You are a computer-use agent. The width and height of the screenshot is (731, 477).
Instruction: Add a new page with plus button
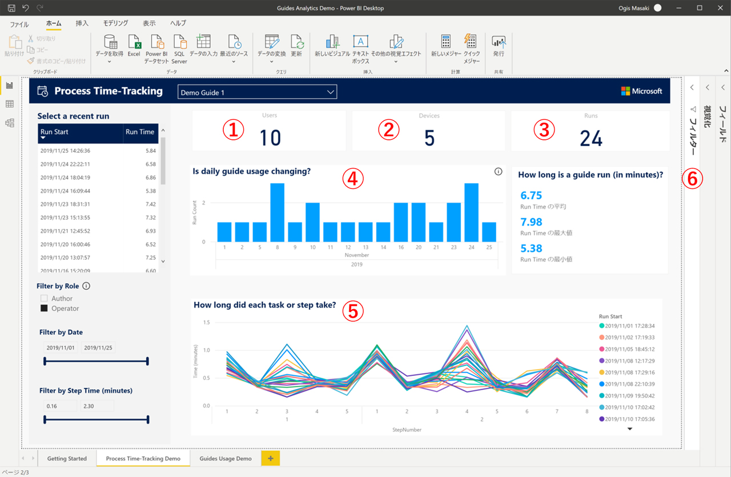pos(271,458)
